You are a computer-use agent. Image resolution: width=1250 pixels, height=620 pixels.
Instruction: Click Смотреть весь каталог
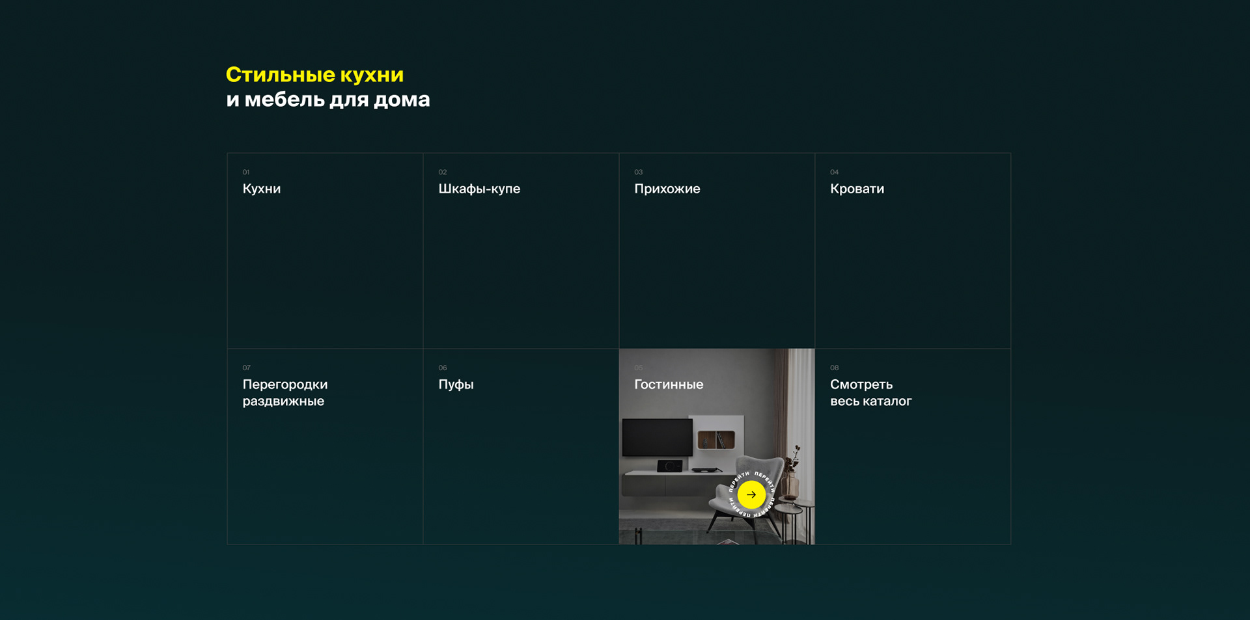point(870,393)
